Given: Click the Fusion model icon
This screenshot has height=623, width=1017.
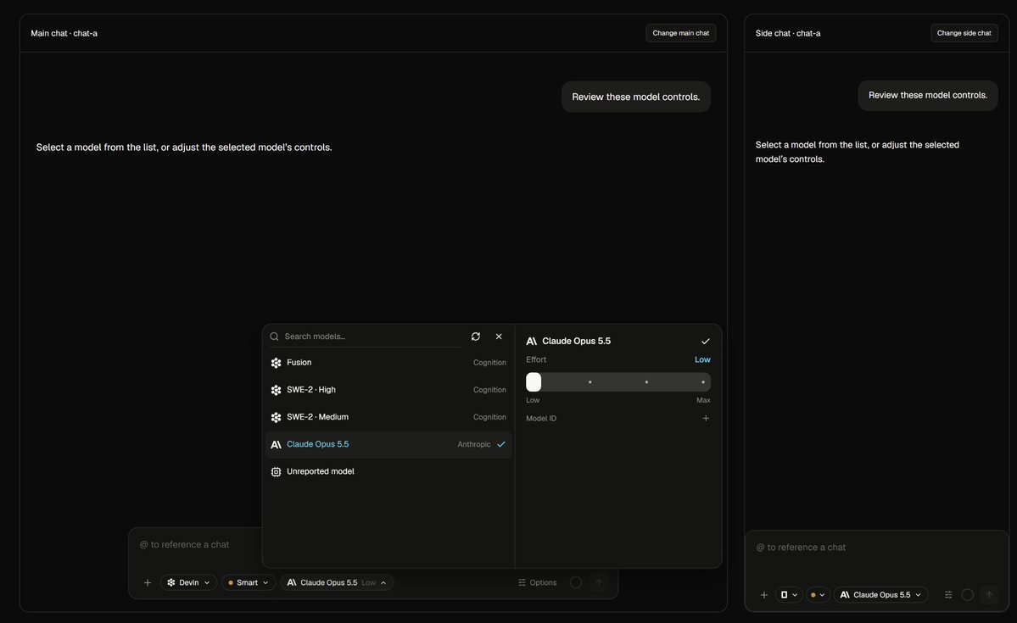Looking at the screenshot, I should click(x=276, y=363).
